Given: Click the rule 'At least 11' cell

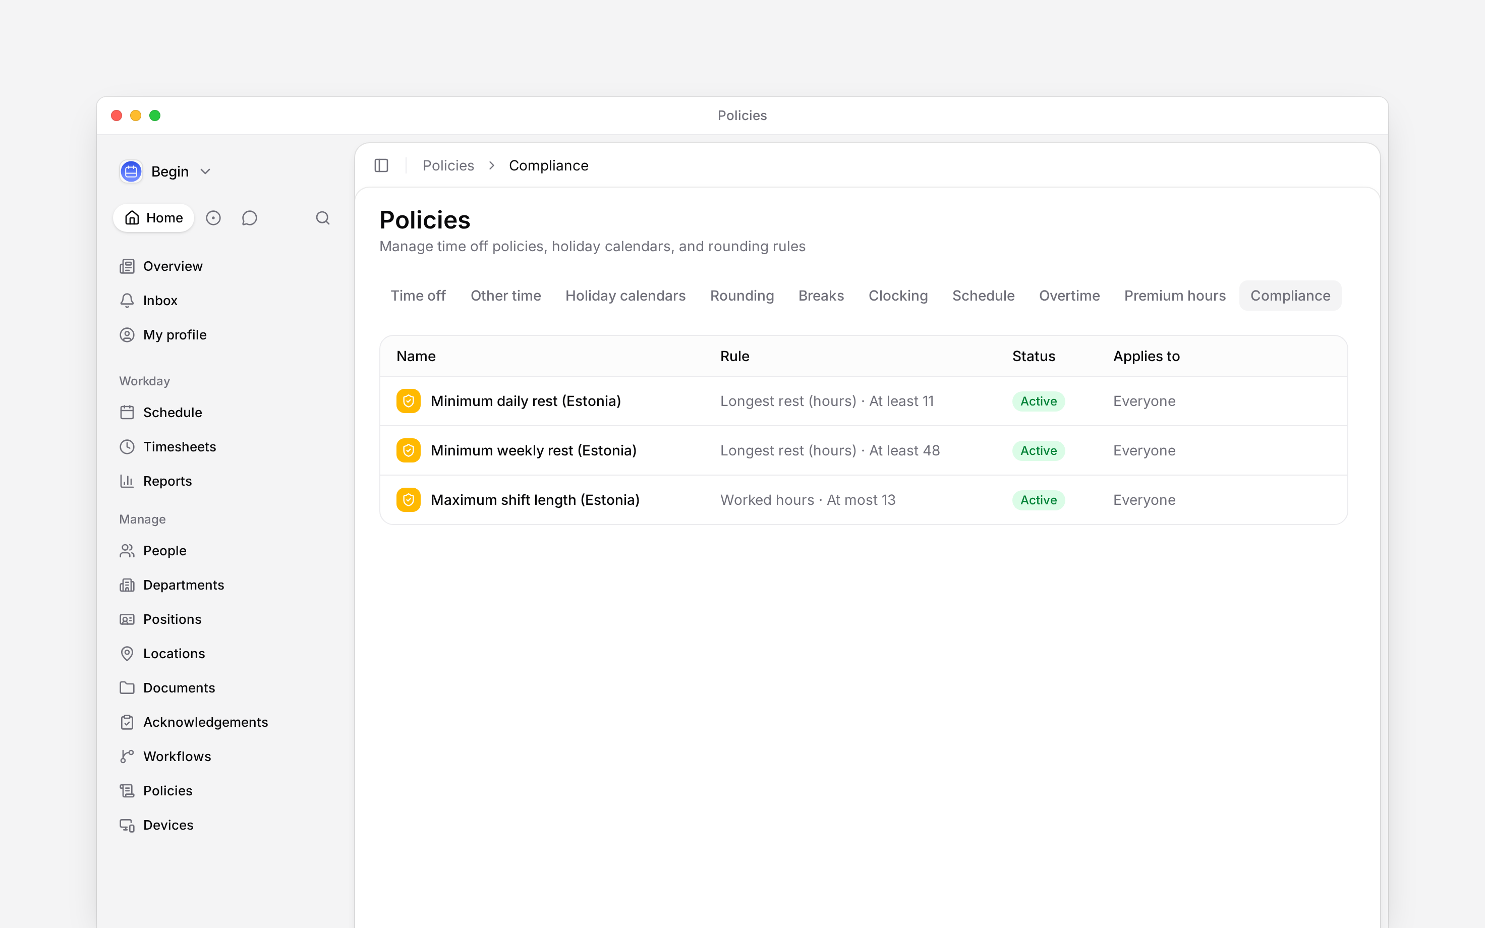Looking at the screenshot, I should click(x=827, y=401).
